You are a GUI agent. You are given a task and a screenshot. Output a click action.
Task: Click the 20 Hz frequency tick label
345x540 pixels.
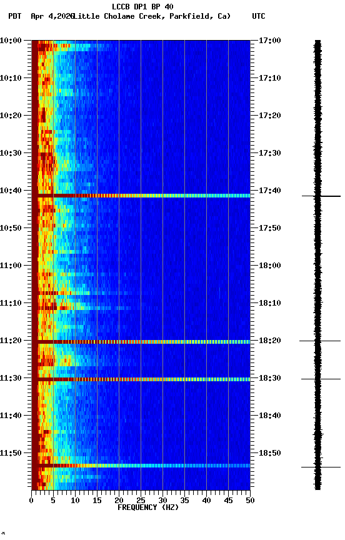coord(119,501)
